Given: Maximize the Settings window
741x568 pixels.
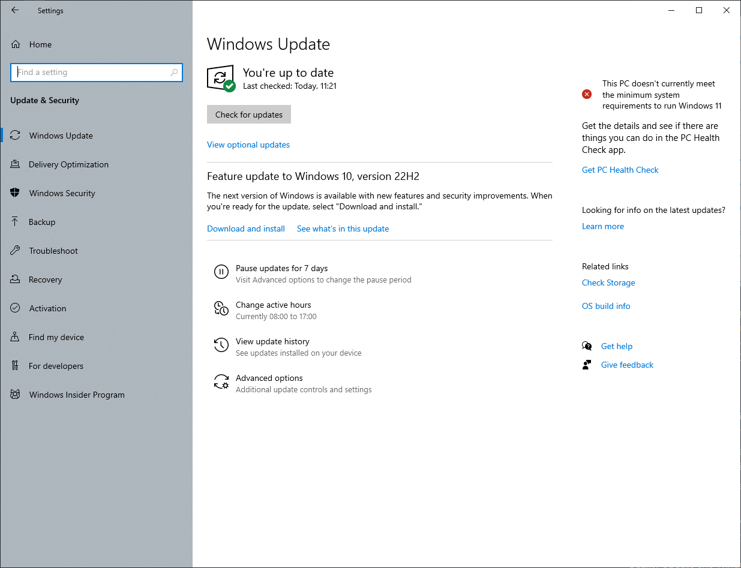Looking at the screenshot, I should point(699,10).
